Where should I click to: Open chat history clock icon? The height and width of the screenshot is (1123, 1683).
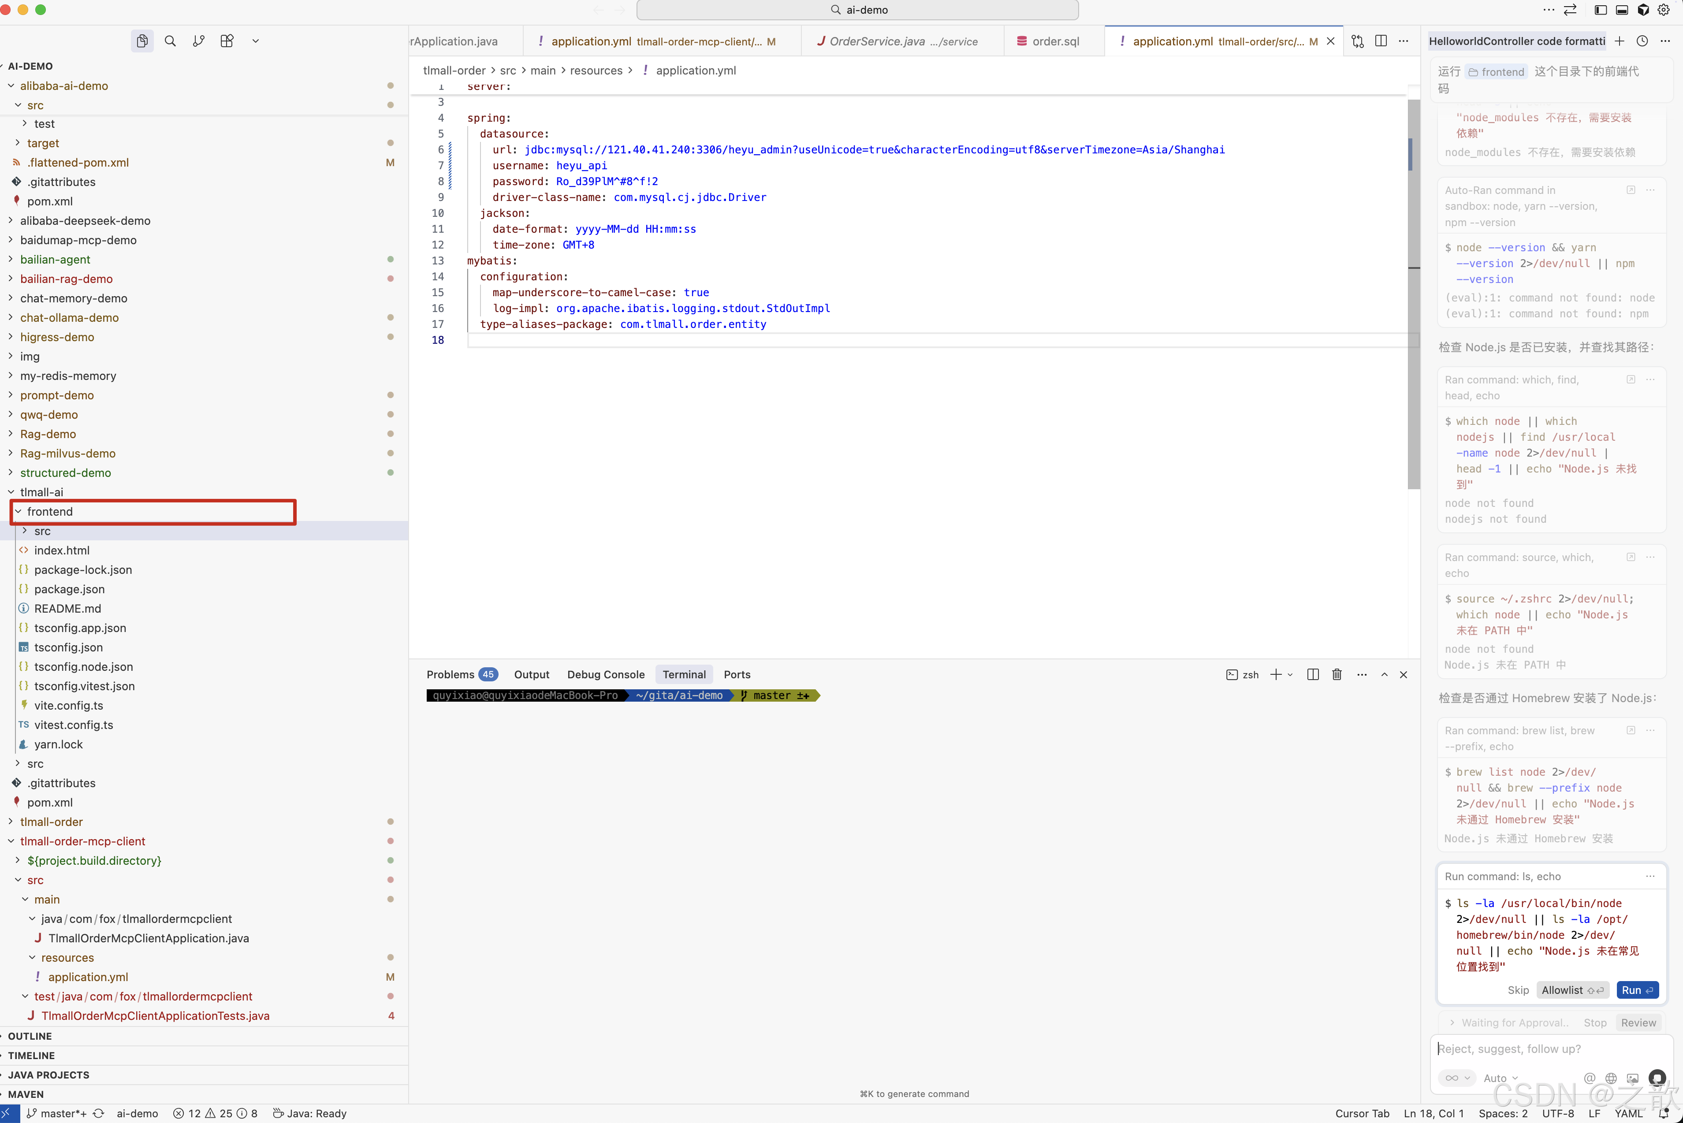pos(1642,41)
